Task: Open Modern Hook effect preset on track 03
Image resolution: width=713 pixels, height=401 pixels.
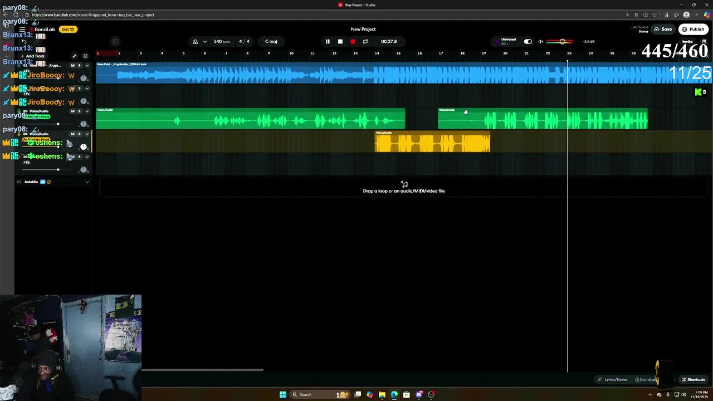Action: [37, 116]
